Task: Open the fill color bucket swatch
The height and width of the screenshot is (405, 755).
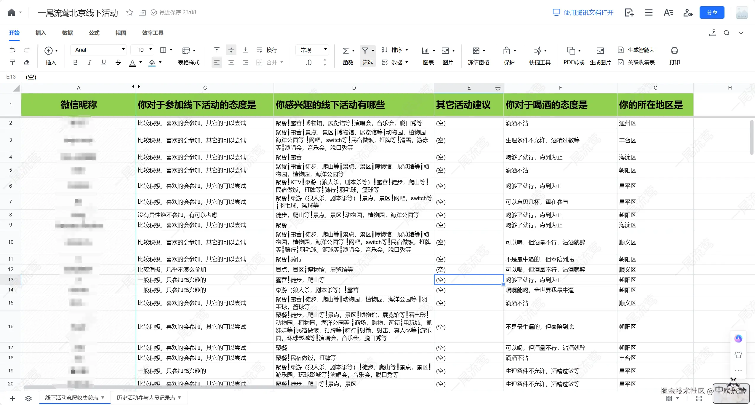Action: click(x=152, y=62)
